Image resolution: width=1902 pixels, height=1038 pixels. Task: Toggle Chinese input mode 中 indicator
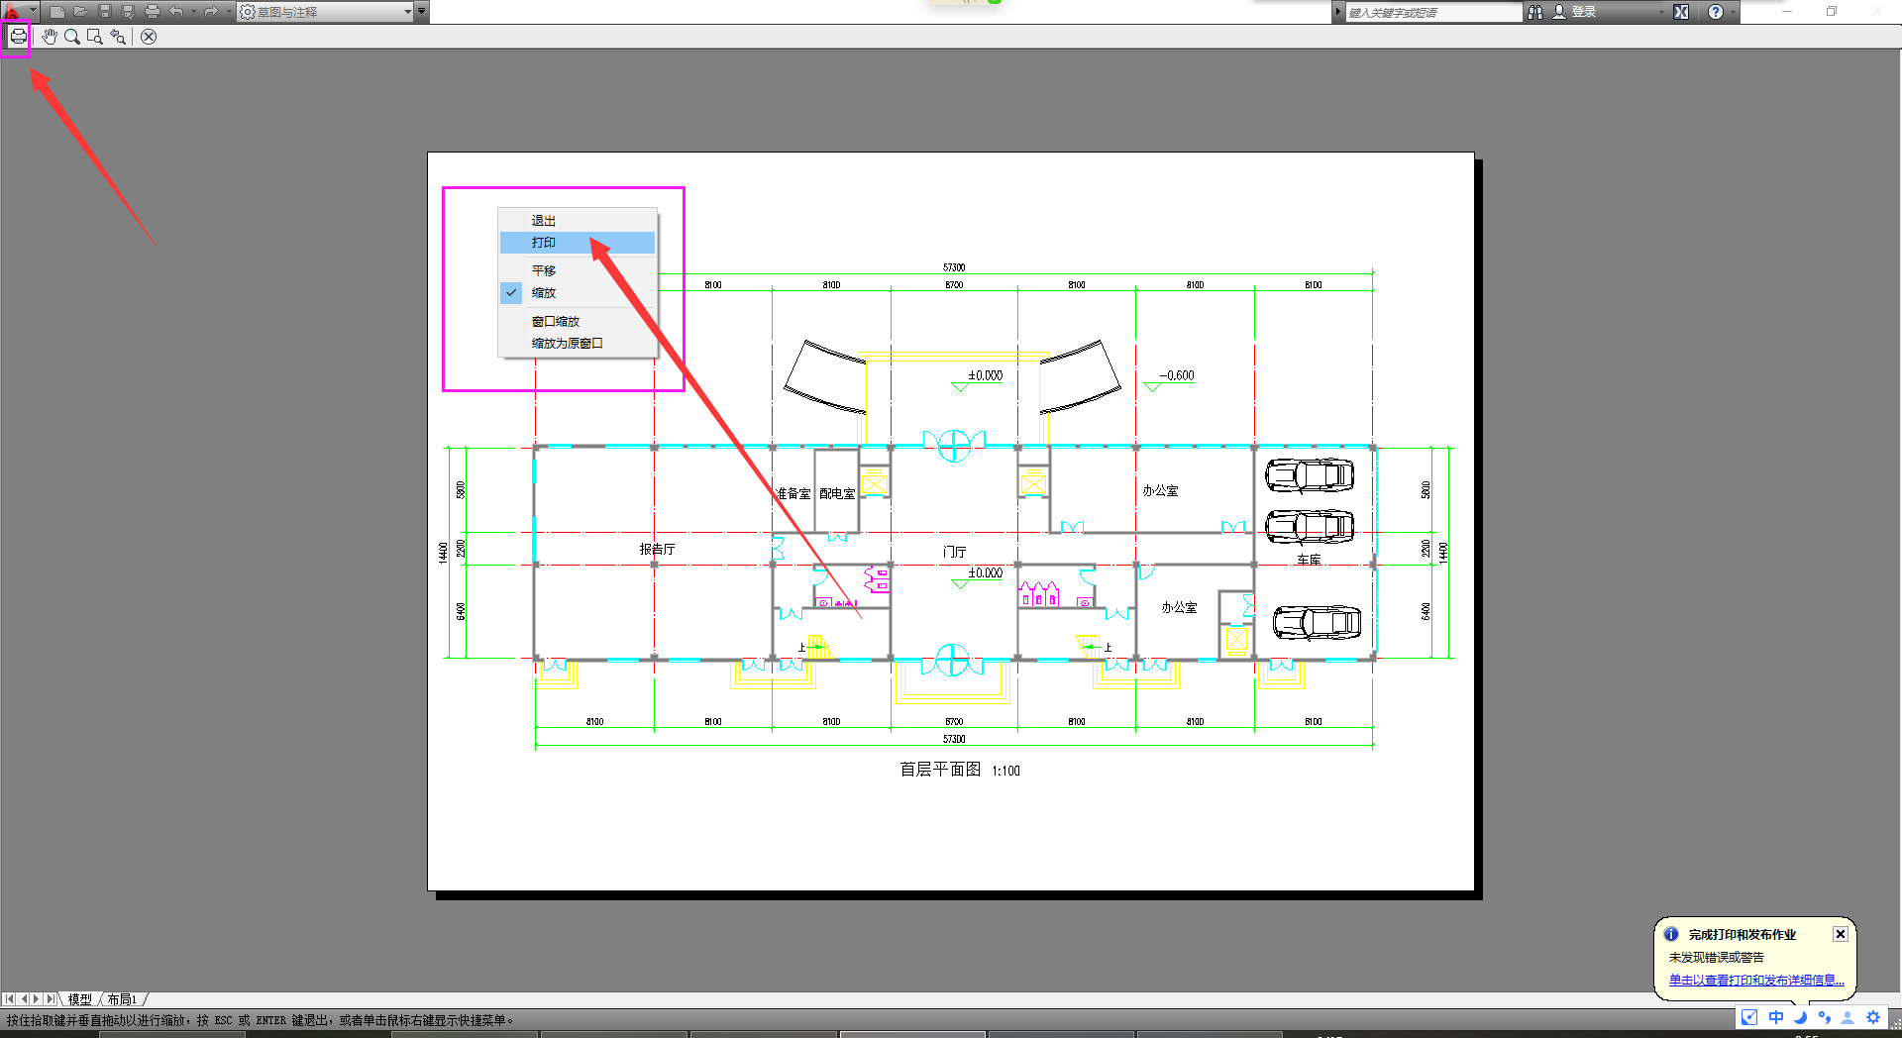(x=1776, y=1017)
